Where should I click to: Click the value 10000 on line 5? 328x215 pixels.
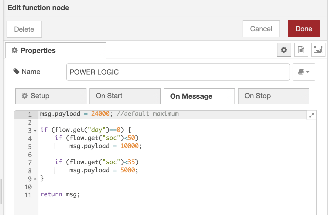(130, 146)
